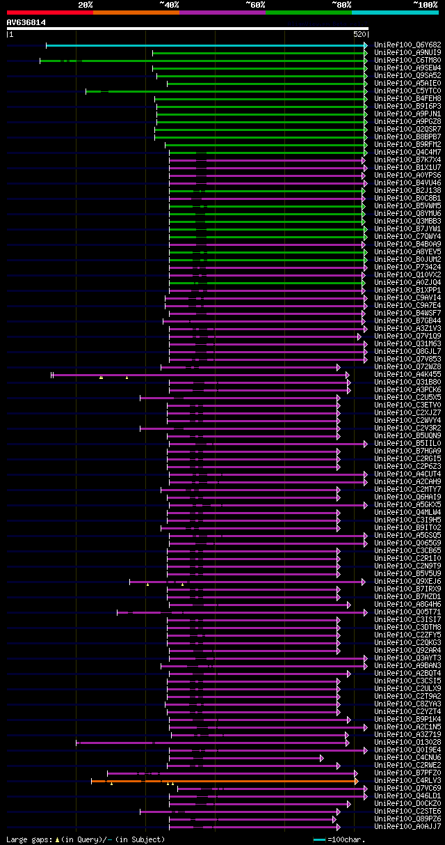The width and height of the screenshot is (445, 845).
Task: Open hit UniRef100_Q6Y682
Action: (407, 45)
